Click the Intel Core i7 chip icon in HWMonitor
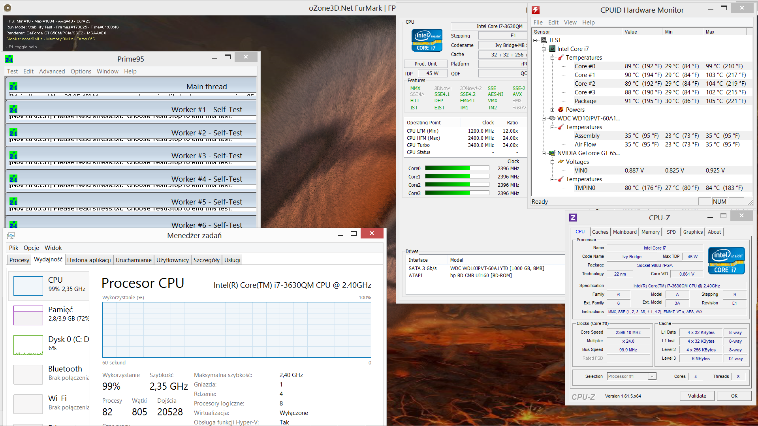This screenshot has width=758, height=426. tap(552, 49)
